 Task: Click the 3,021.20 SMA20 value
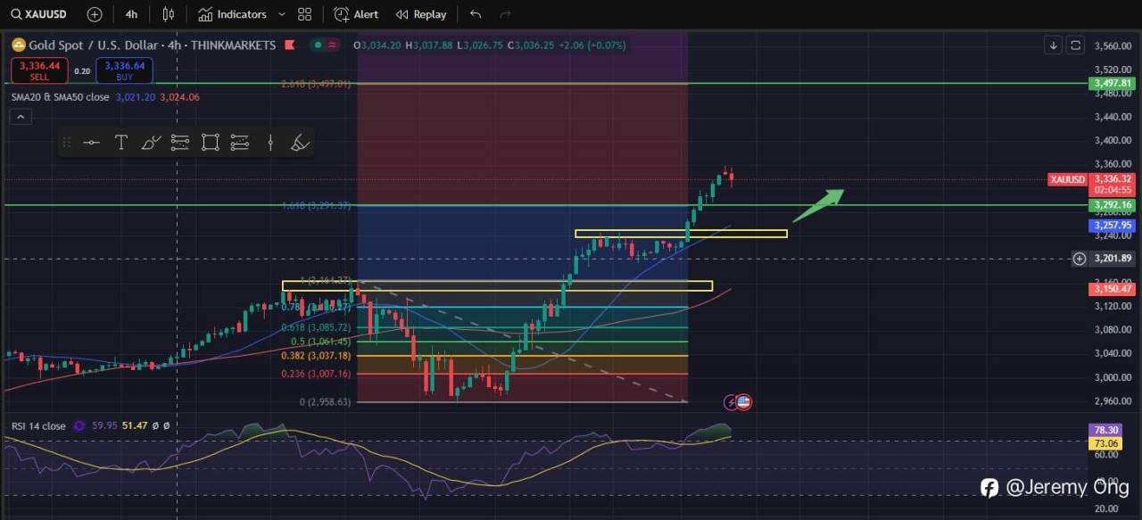pos(135,97)
